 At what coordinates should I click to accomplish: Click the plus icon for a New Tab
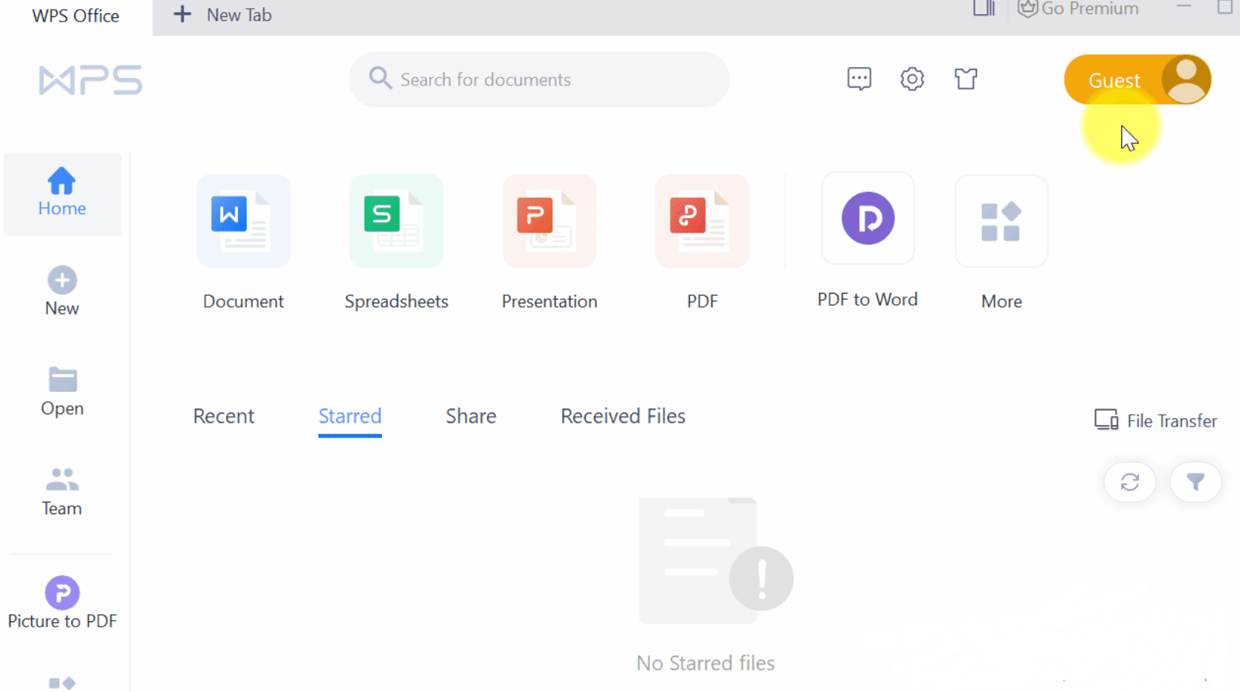coord(182,14)
